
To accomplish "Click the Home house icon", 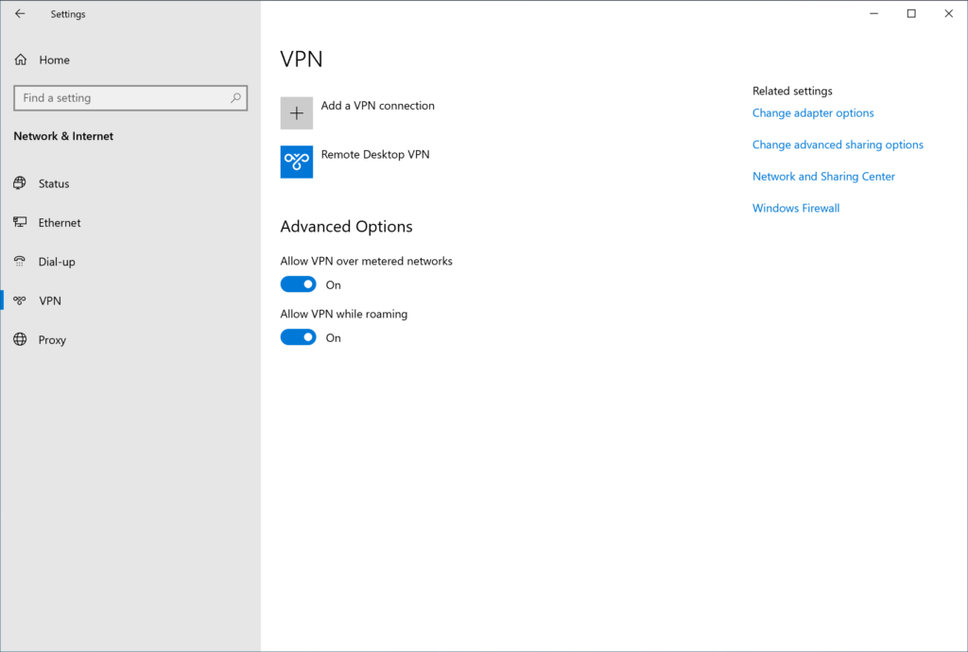I will click(x=20, y=59).
